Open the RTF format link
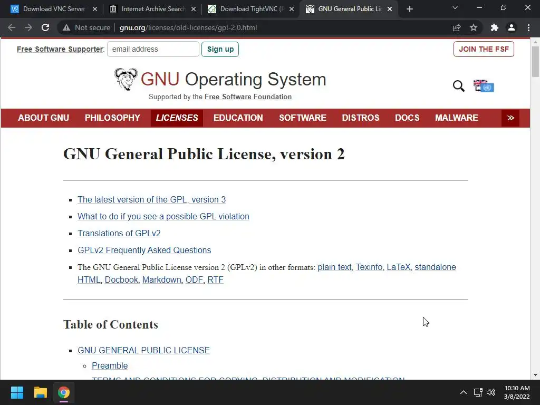 (215, 279)
